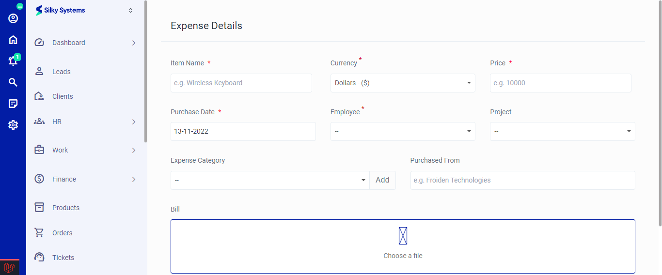
Task: Open the Employee dropdown
Action: coord(402,131)
